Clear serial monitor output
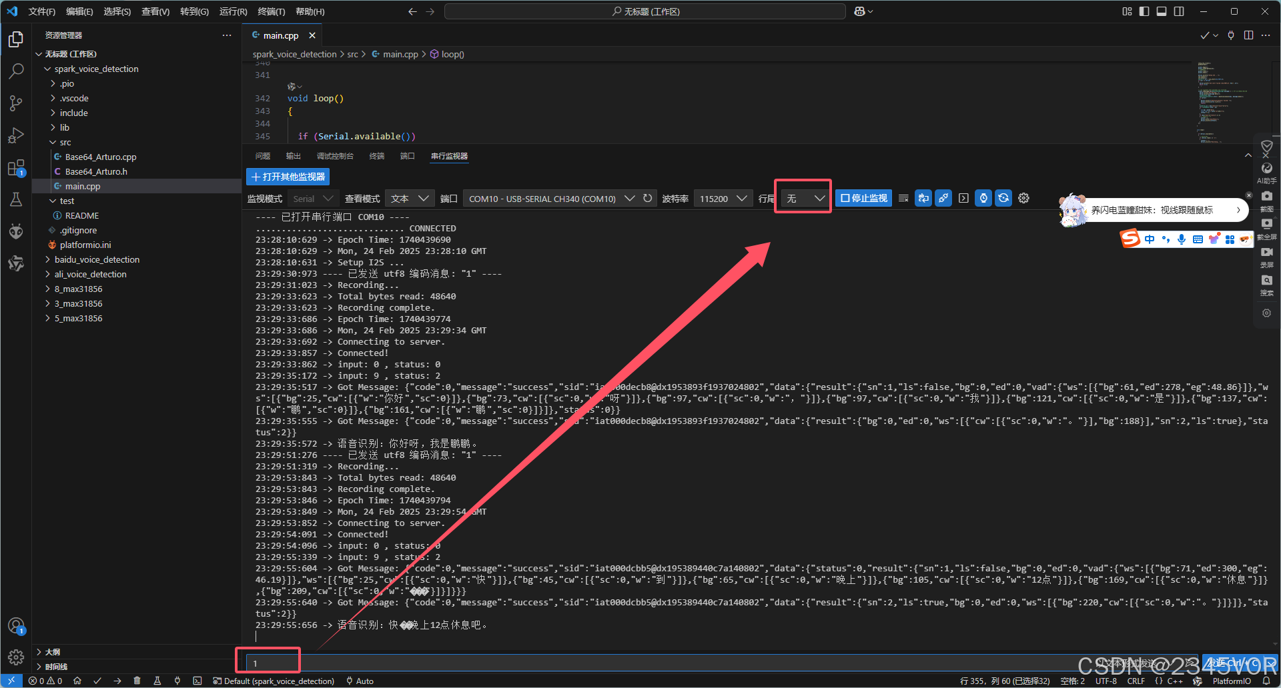This screenshot has width=1281, height=688. coord(903,198)
